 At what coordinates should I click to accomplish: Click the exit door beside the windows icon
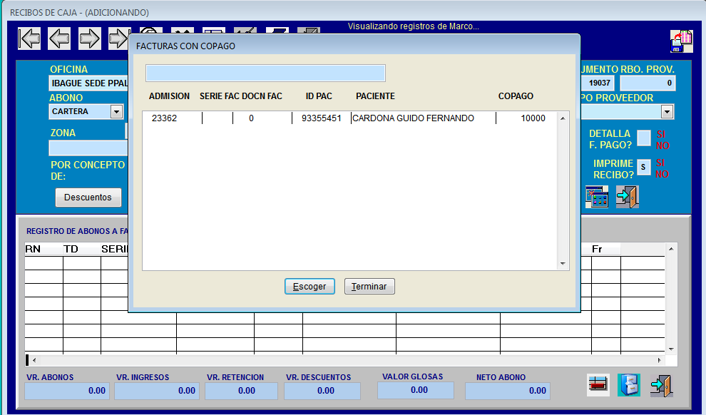628,197
